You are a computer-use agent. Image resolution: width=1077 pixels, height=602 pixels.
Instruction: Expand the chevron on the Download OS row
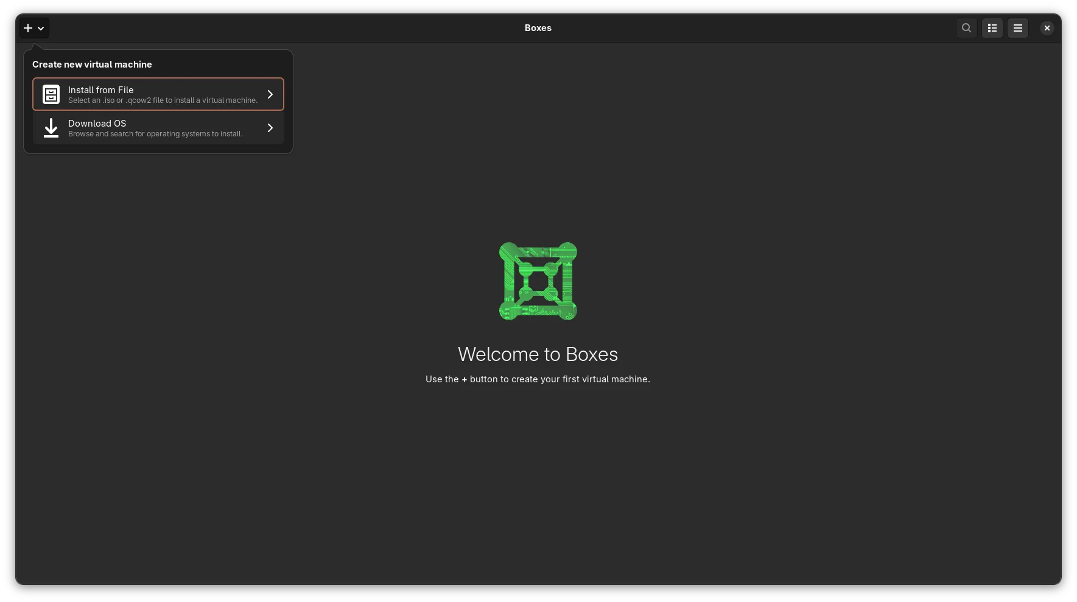click(270, 128)
